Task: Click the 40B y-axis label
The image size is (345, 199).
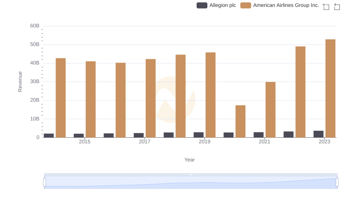Action: [35, 63]
